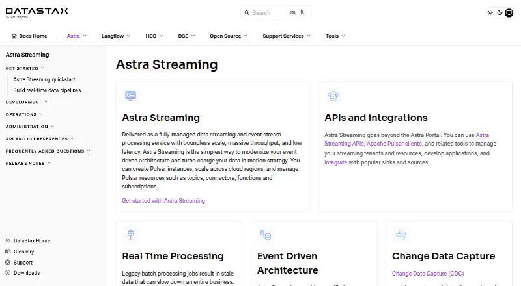Expand the Release Notes section
This screenshot has width=521, height=286.
point(28,164)
